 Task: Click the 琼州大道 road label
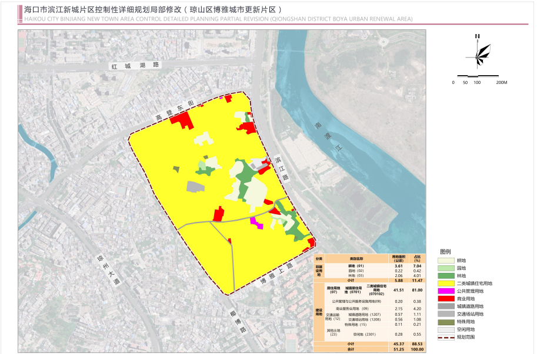click(109, 269)
